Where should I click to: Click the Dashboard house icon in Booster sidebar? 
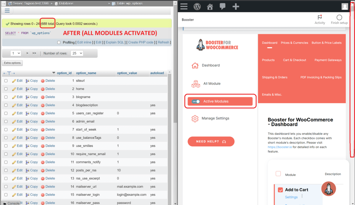195,65
